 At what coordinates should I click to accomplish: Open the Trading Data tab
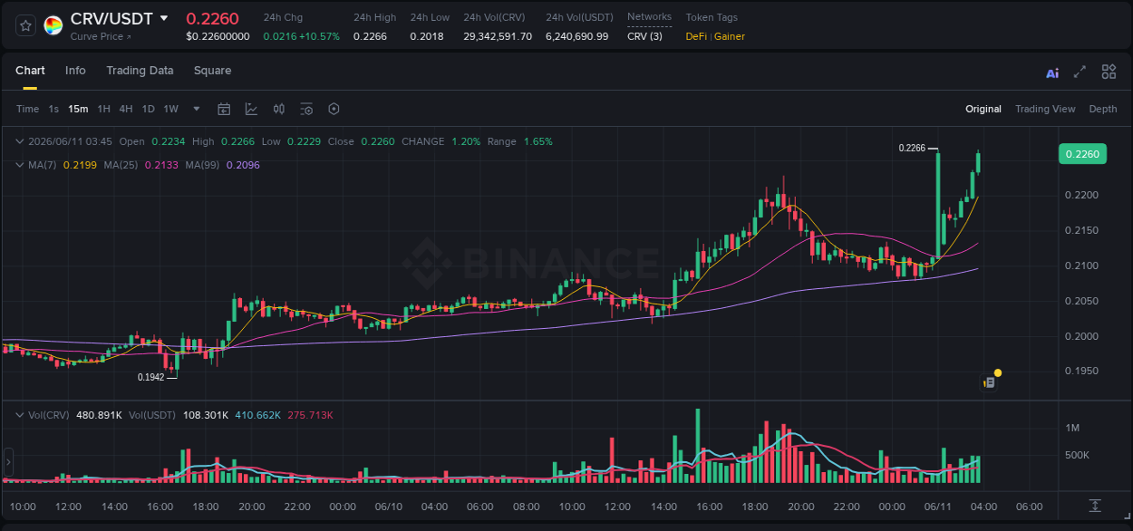(140, 71)
